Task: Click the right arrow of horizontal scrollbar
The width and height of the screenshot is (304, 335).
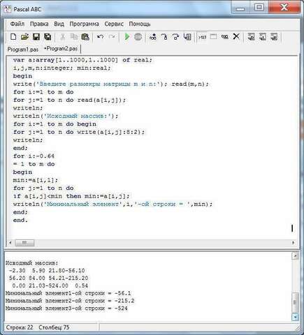Action: tap(293, 243)
